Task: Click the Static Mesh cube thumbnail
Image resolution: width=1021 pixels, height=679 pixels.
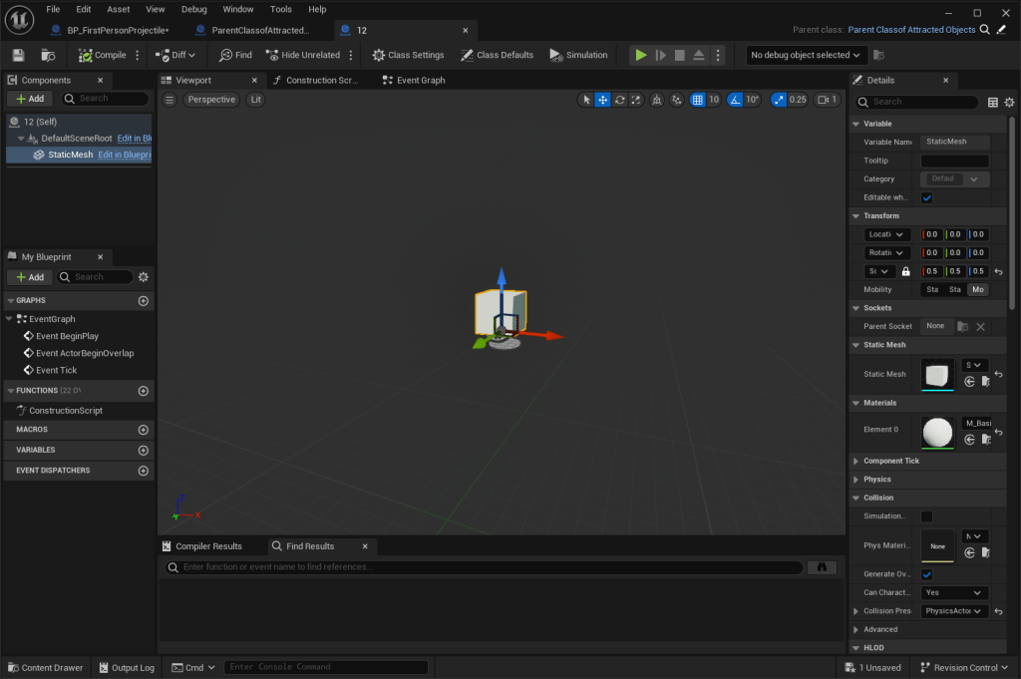Action: pos(937,375)
